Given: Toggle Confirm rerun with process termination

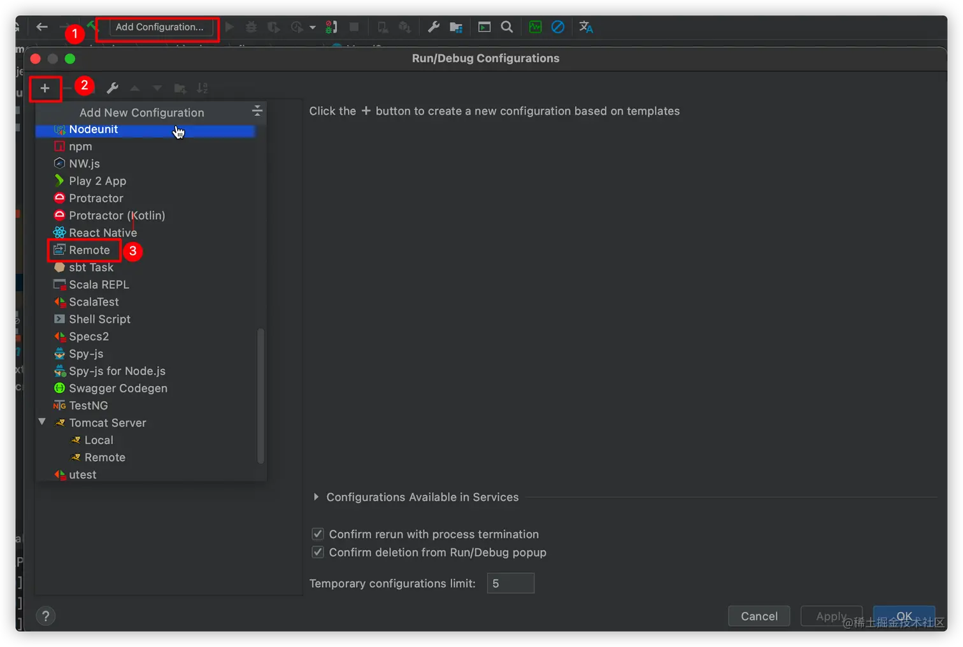Looking at the screenshot, I should pyautogui.click(x=318, y=534).
